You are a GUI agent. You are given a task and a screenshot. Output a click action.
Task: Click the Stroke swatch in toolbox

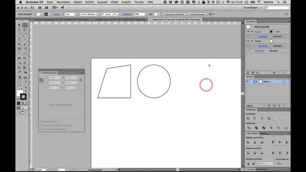click(x=23, y=97)
